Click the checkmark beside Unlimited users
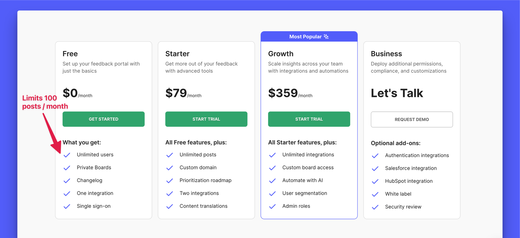The height and width of the screenshot is (238, 520). [67, 155]
